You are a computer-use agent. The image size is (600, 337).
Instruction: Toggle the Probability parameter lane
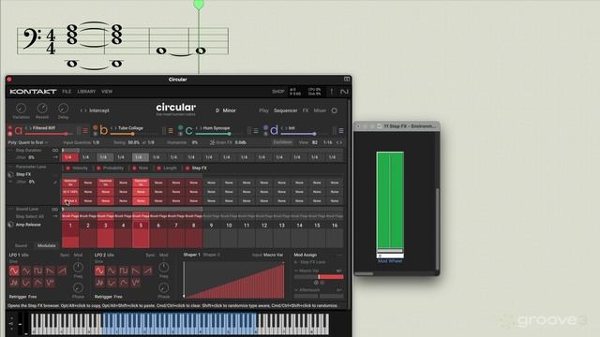tap(98, 168)
